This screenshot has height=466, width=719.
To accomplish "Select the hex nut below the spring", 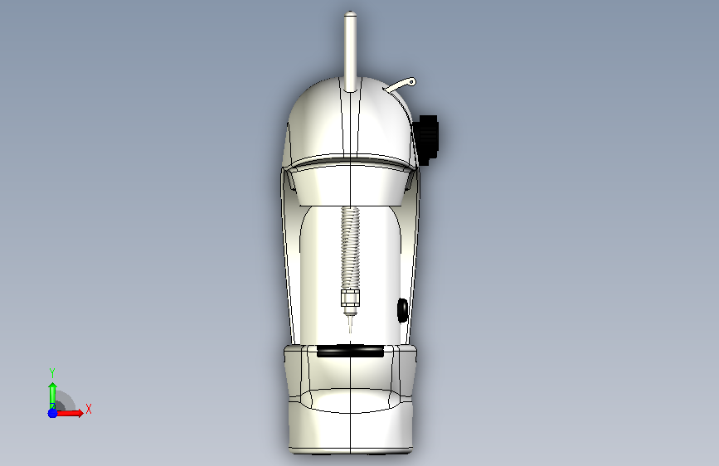I will tap(350, 298).
